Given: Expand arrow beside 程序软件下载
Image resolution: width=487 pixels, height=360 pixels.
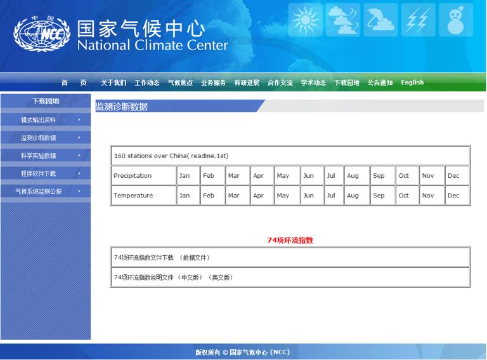Looking at the screenshot, I should pyautogui.click(x=79, y=173).
